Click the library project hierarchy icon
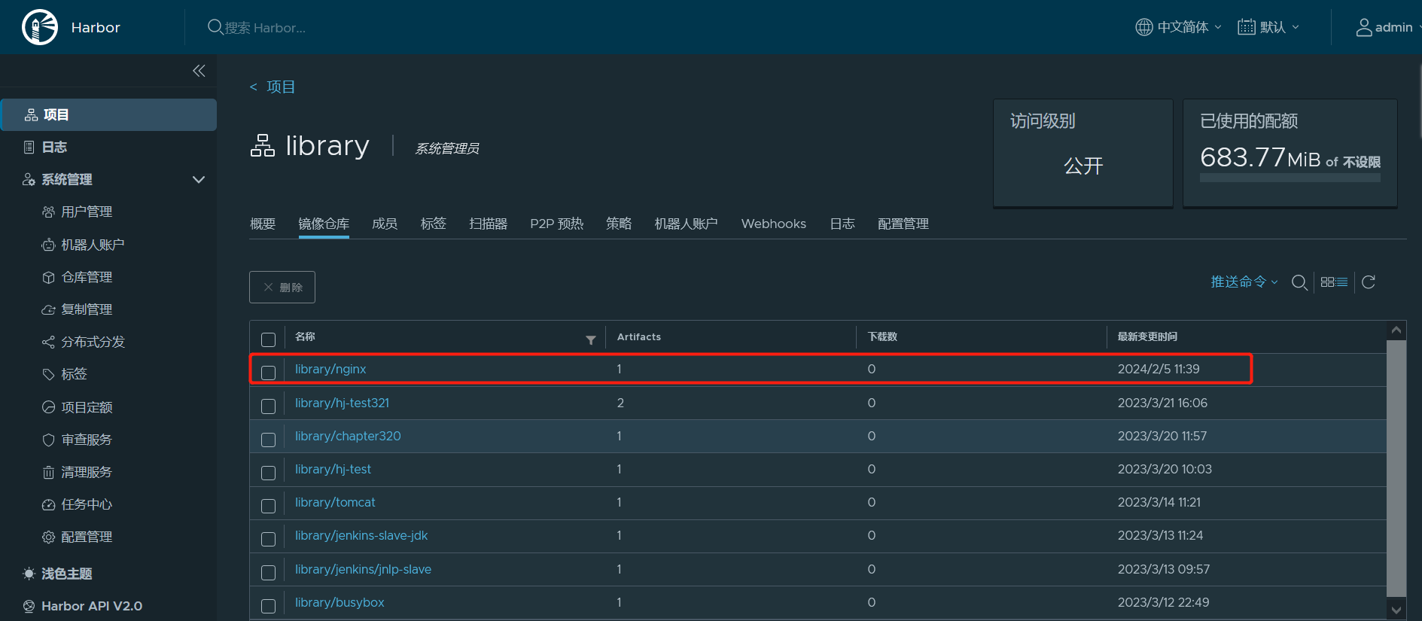 click(263, 145)
